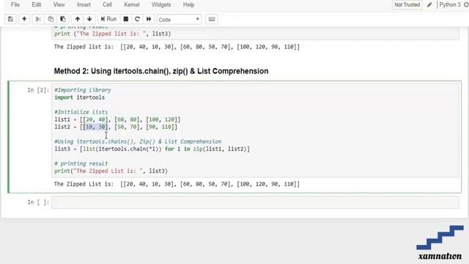Click the pencil edit mode indicator
Screen dimensions: 469x264
[x=429, y=5]
